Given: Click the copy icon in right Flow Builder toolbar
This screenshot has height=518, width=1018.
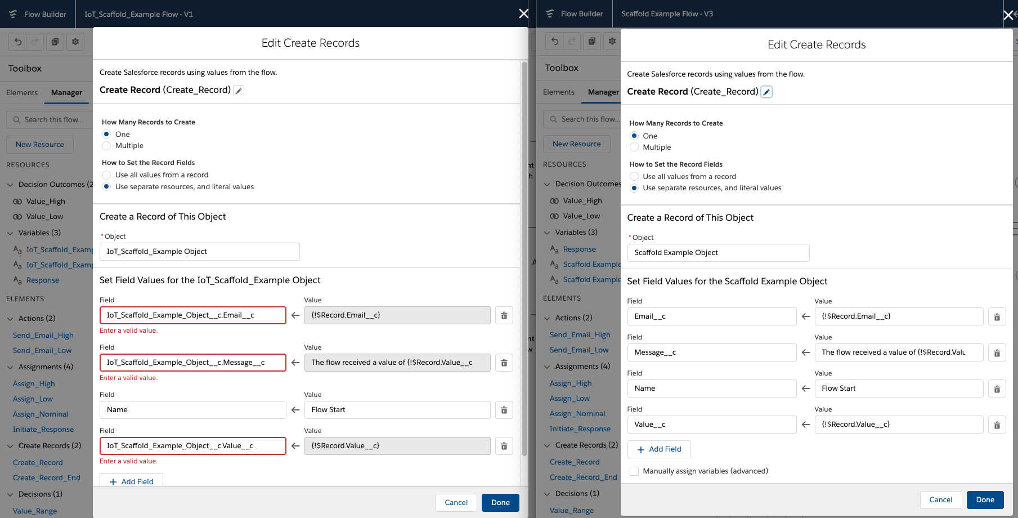Looking at the screenshot, I should [592, 41].
